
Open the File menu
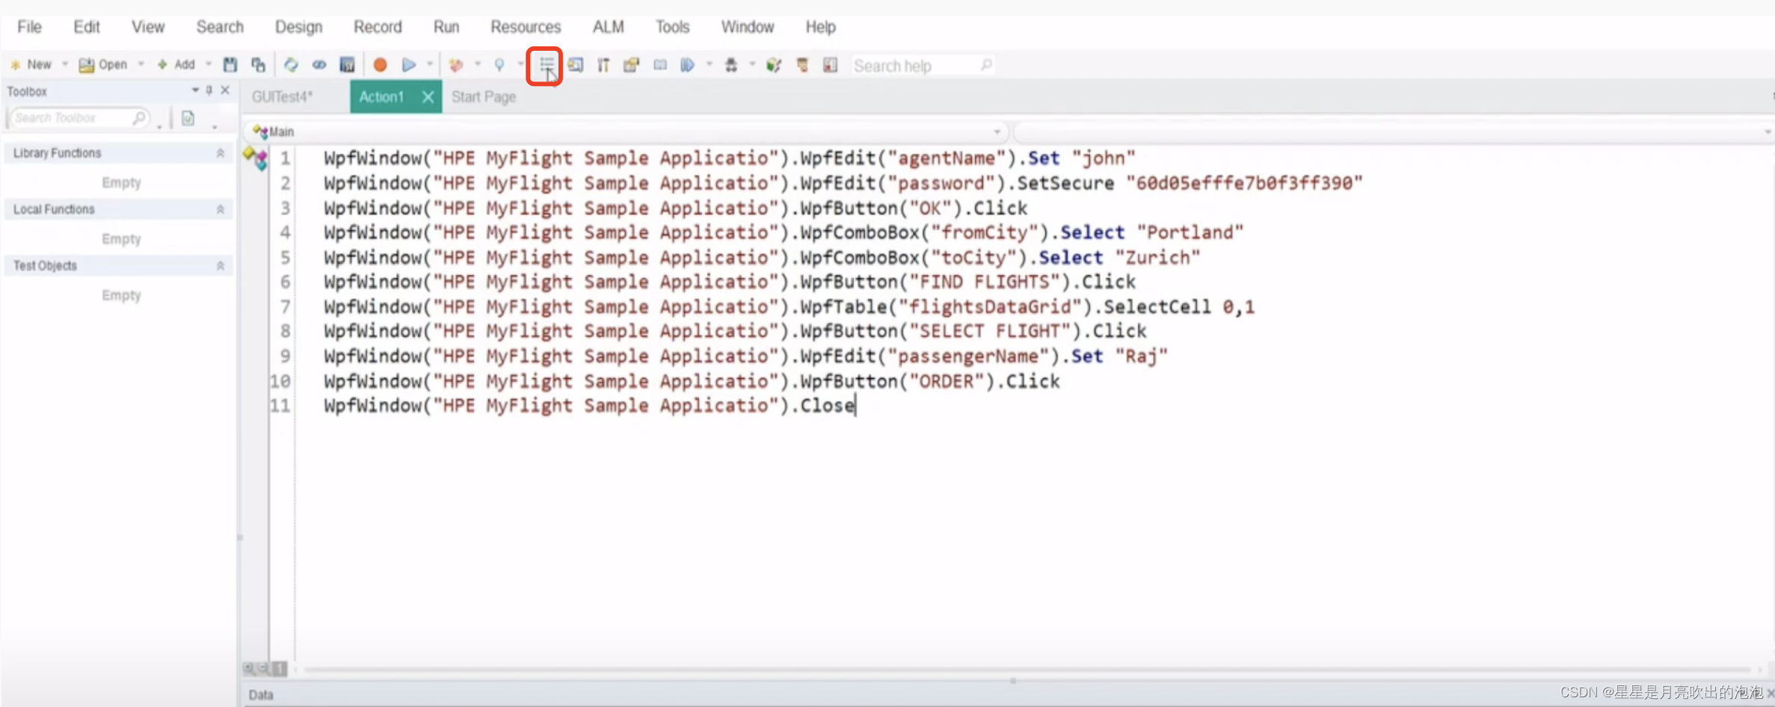pyautogui.click(x=29, y=27)
